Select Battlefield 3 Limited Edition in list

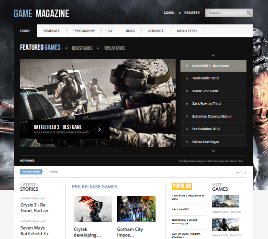coord(213,117)
